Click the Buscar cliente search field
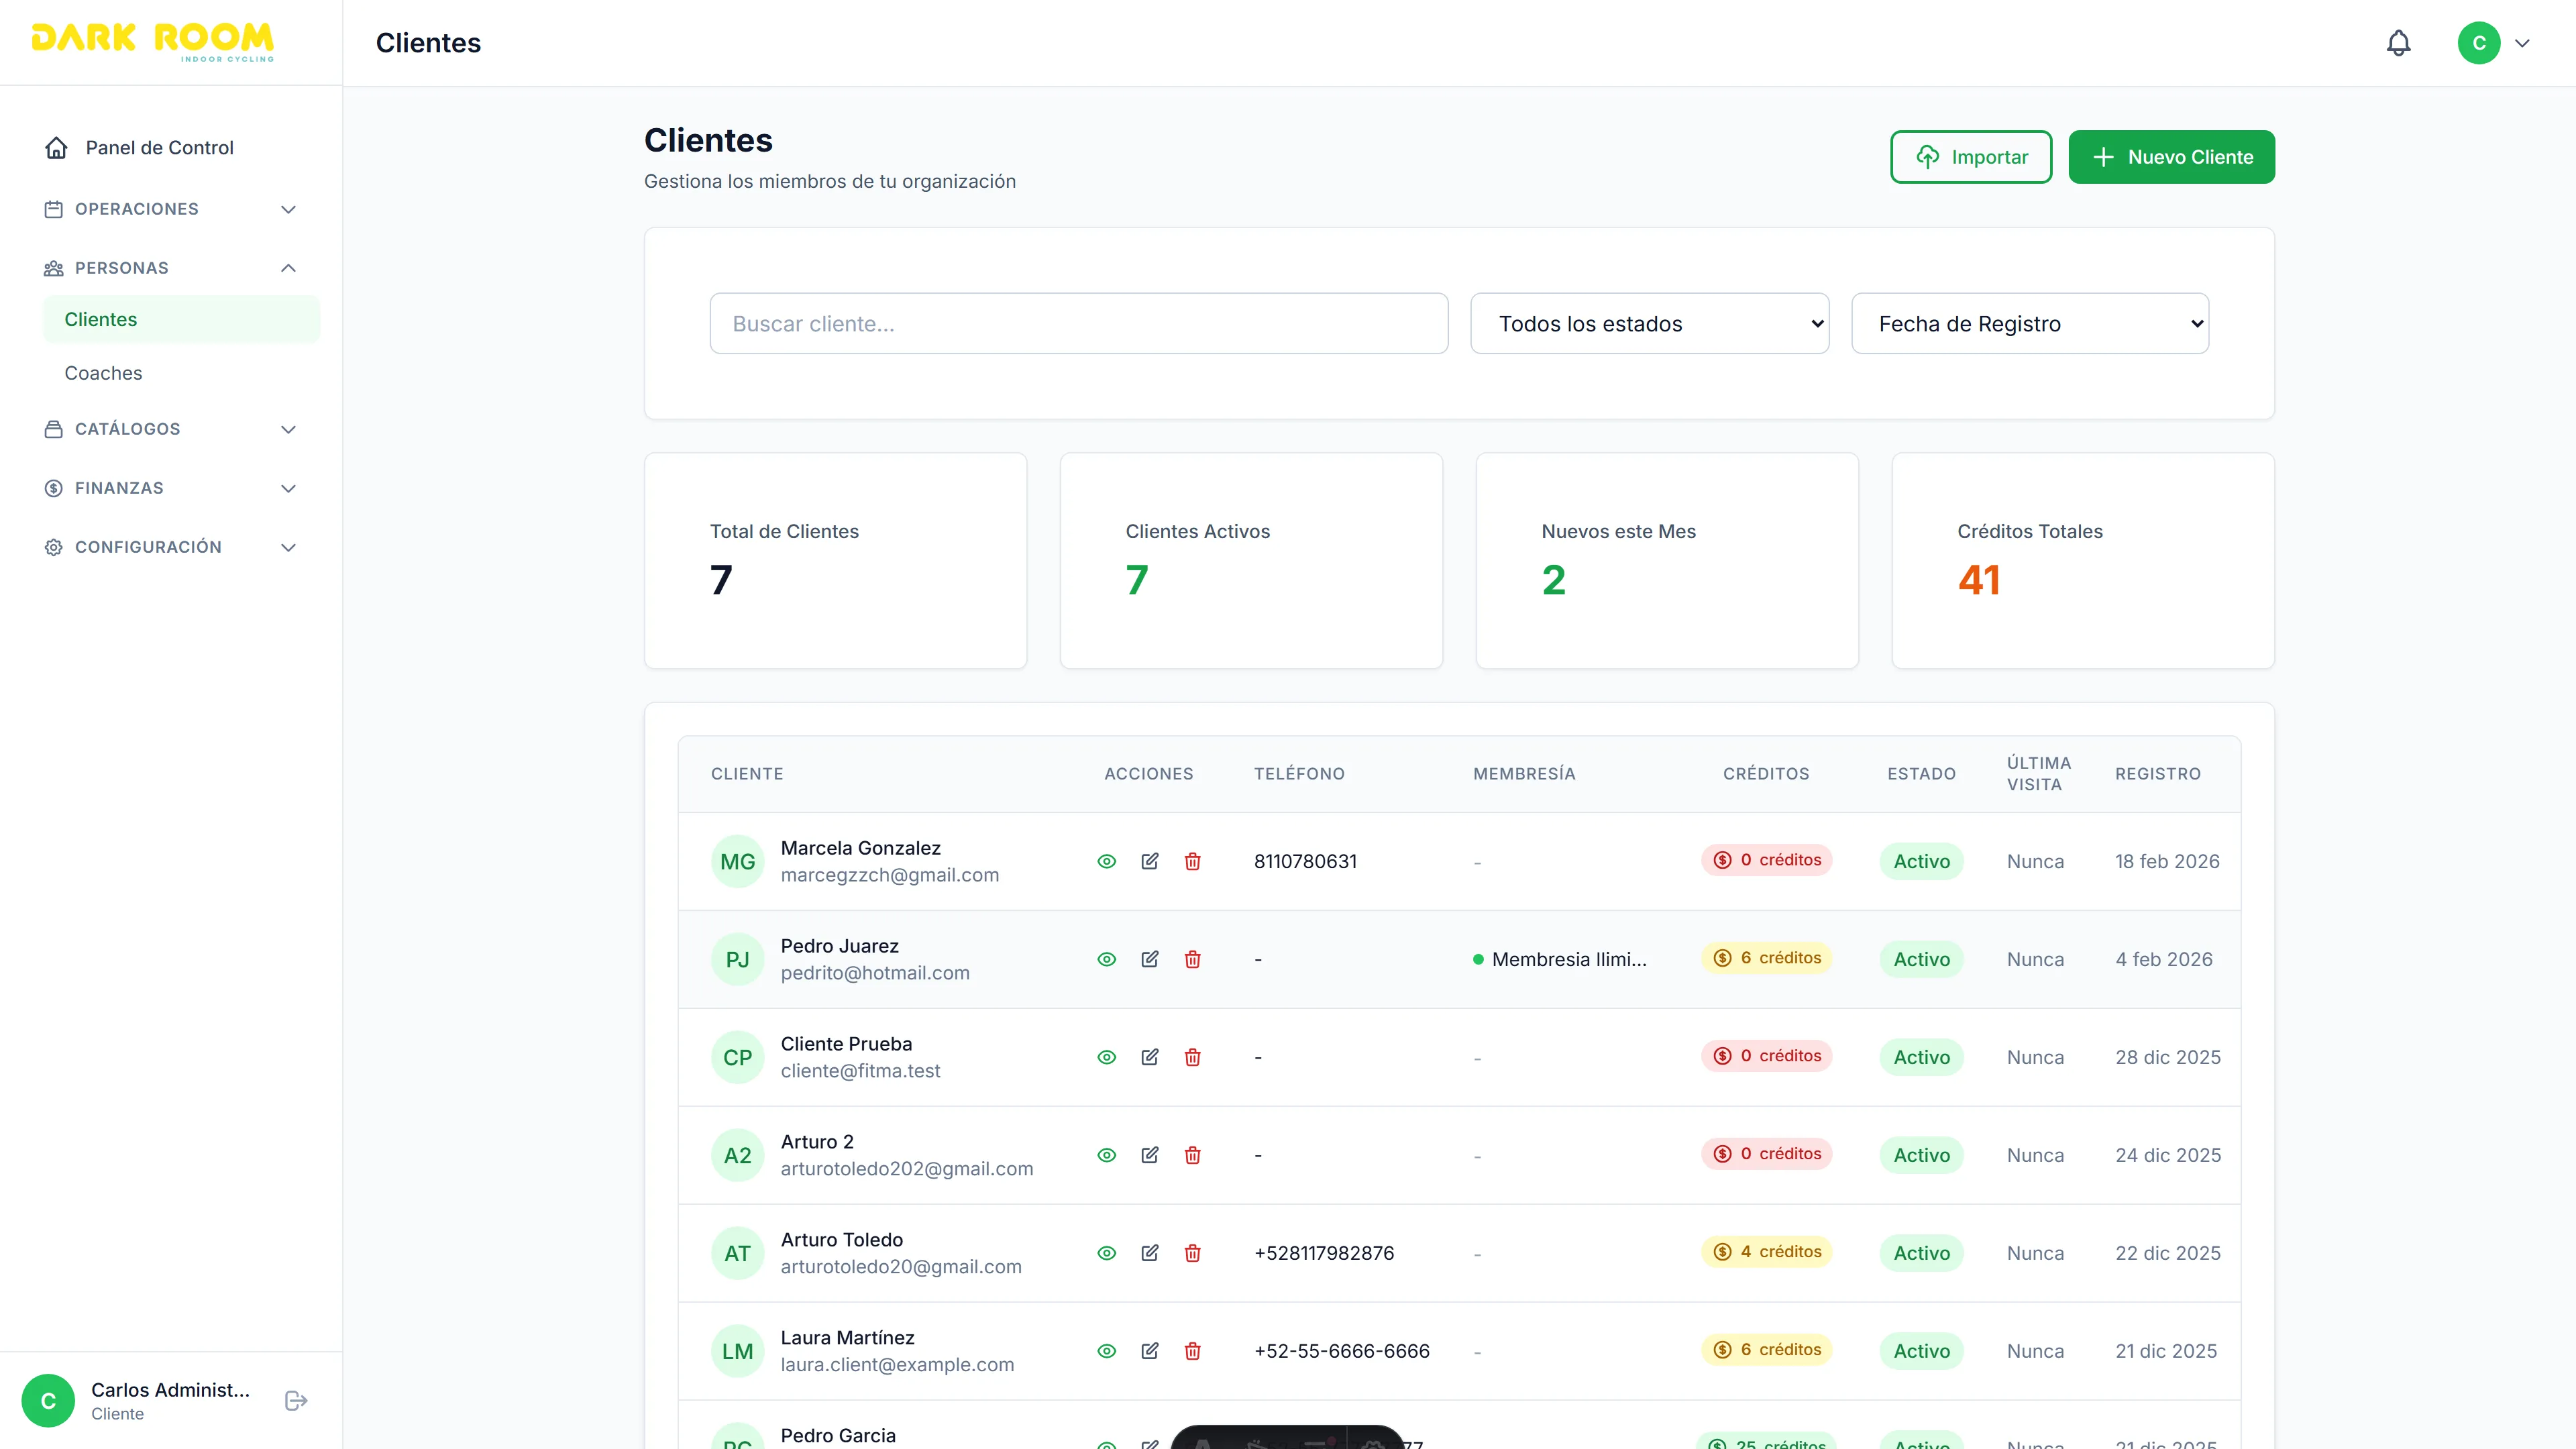This screenshot has width=2576, height=1449. click(1078, 323)
